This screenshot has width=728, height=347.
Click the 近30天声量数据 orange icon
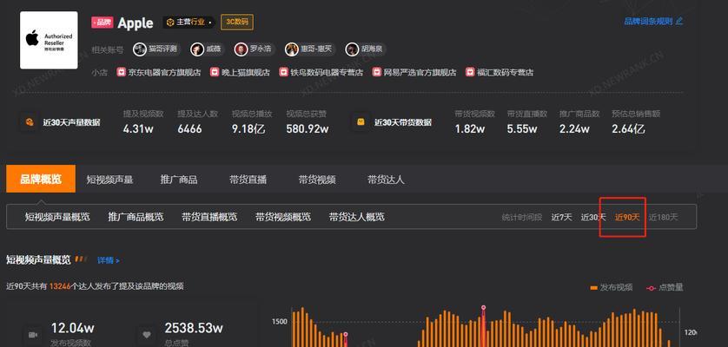click(30, 122)
